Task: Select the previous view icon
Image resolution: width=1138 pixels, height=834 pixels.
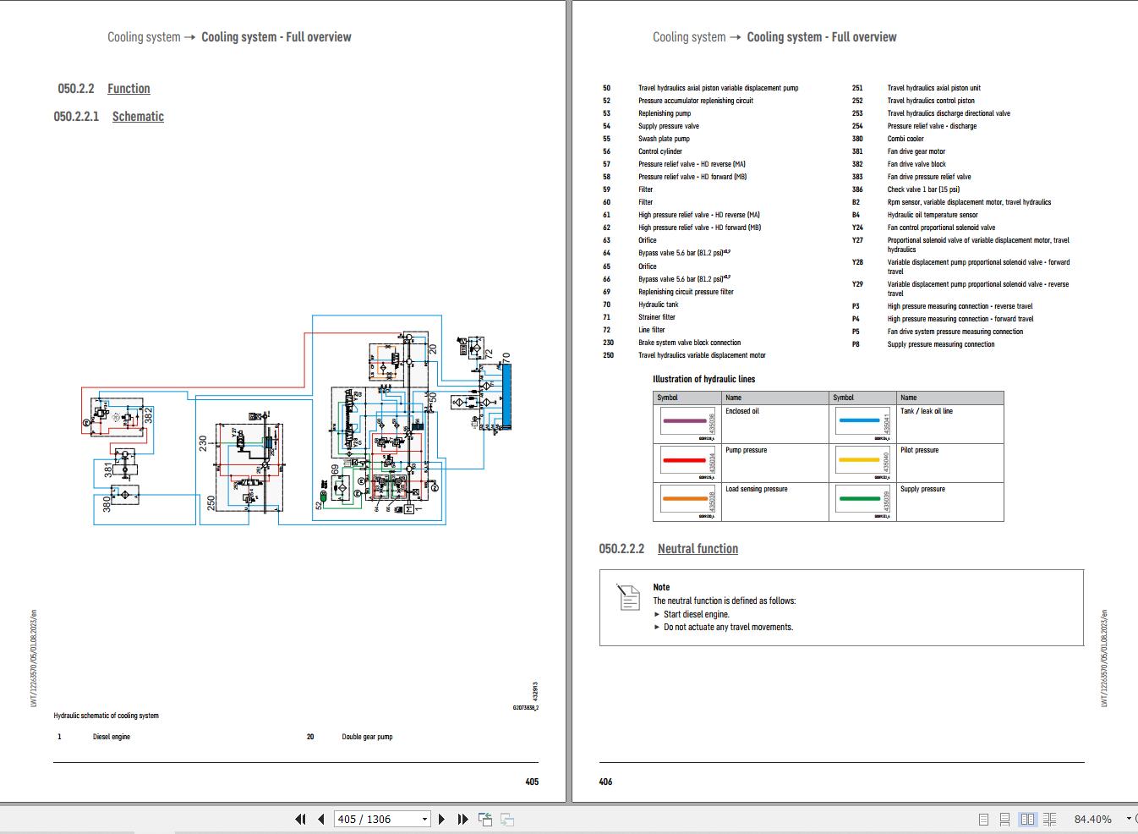Action: (x=485, y=819)
